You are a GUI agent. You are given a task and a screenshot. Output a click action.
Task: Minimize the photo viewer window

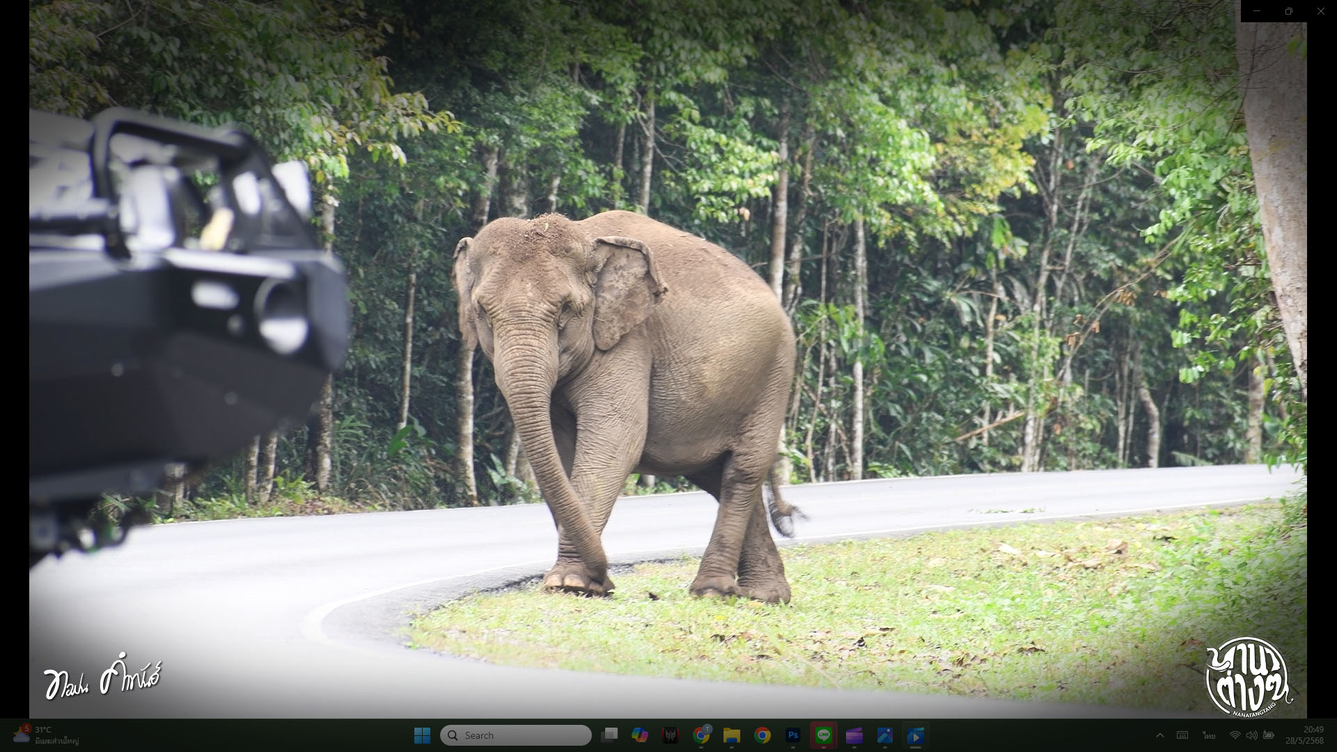pyautogui.click(x=1257, y=11)
